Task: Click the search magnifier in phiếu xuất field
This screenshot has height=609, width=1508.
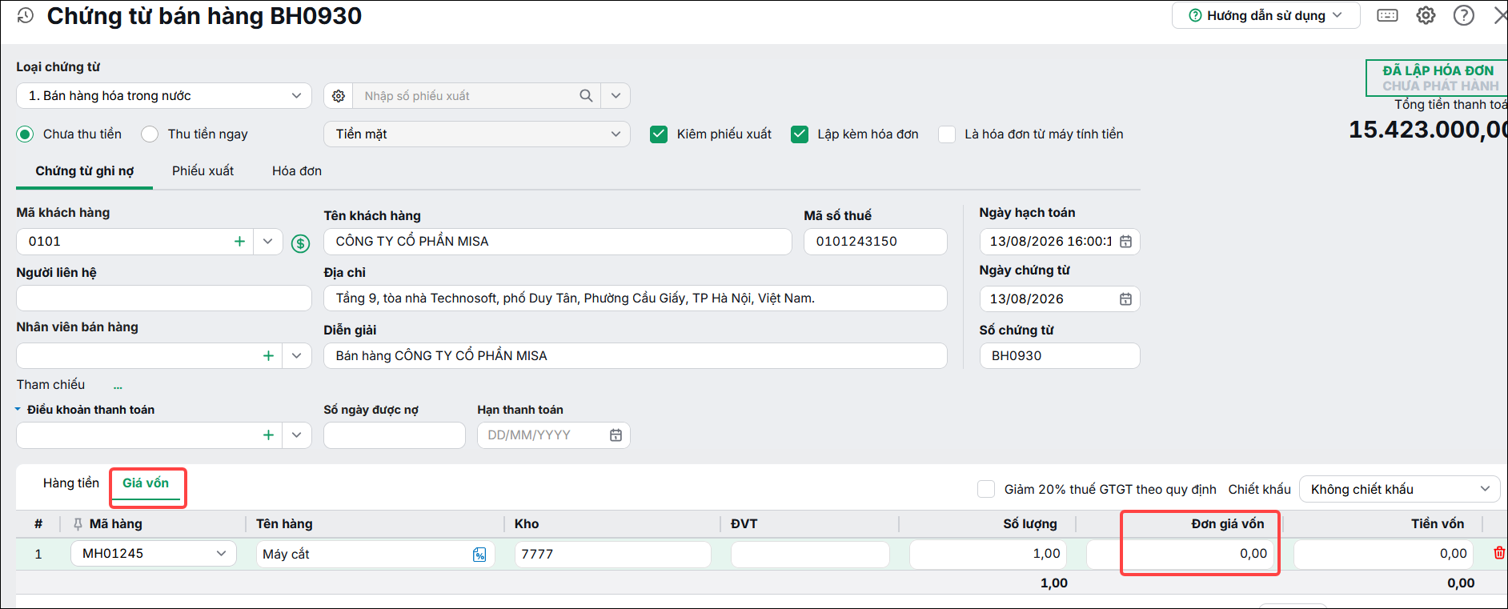Action: (586, 96)
